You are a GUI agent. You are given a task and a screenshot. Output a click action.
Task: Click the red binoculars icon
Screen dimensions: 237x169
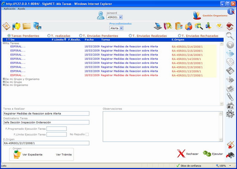tap(230, 154)
